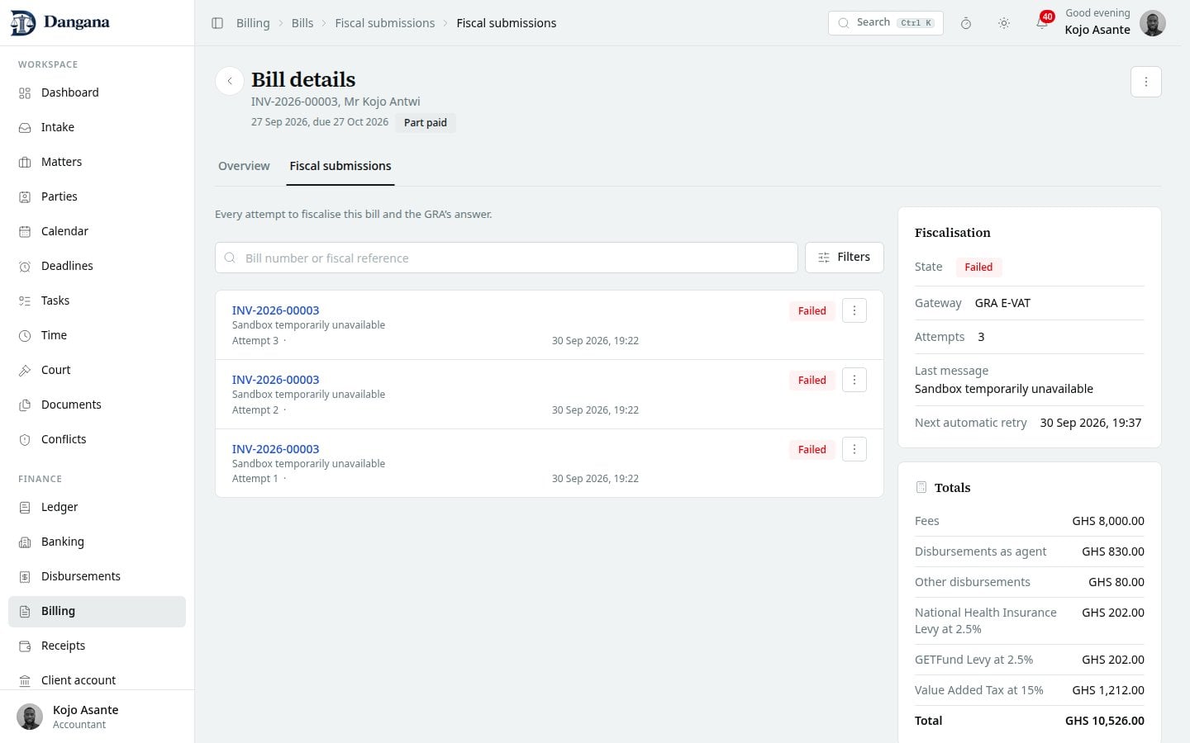Click the bill number search field
Viewport: 1190px width, 743px height.
click(x=507, y=258)
